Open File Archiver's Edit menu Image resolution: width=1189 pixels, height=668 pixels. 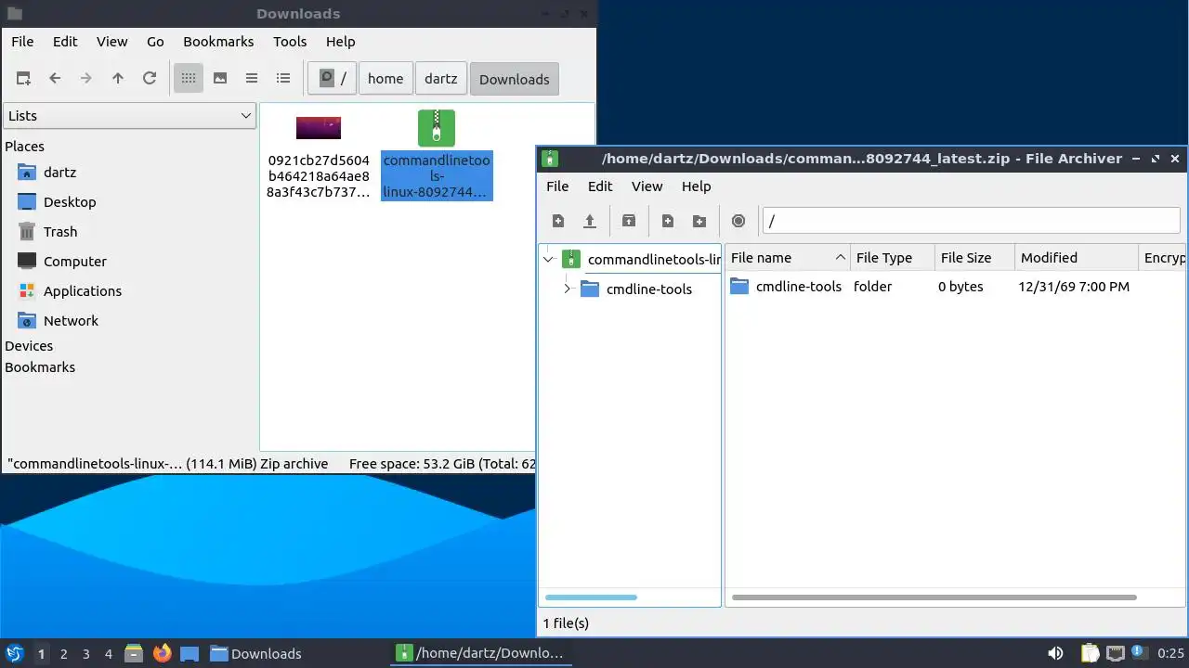600,186
